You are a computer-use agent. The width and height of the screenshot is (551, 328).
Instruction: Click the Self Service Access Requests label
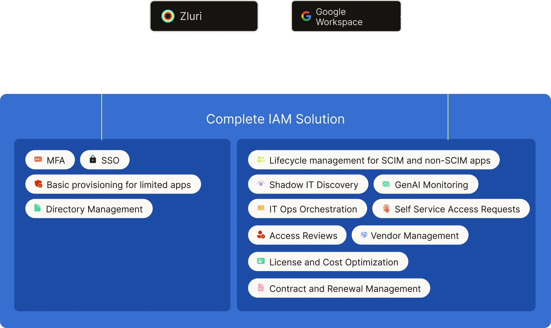(457, 209)
